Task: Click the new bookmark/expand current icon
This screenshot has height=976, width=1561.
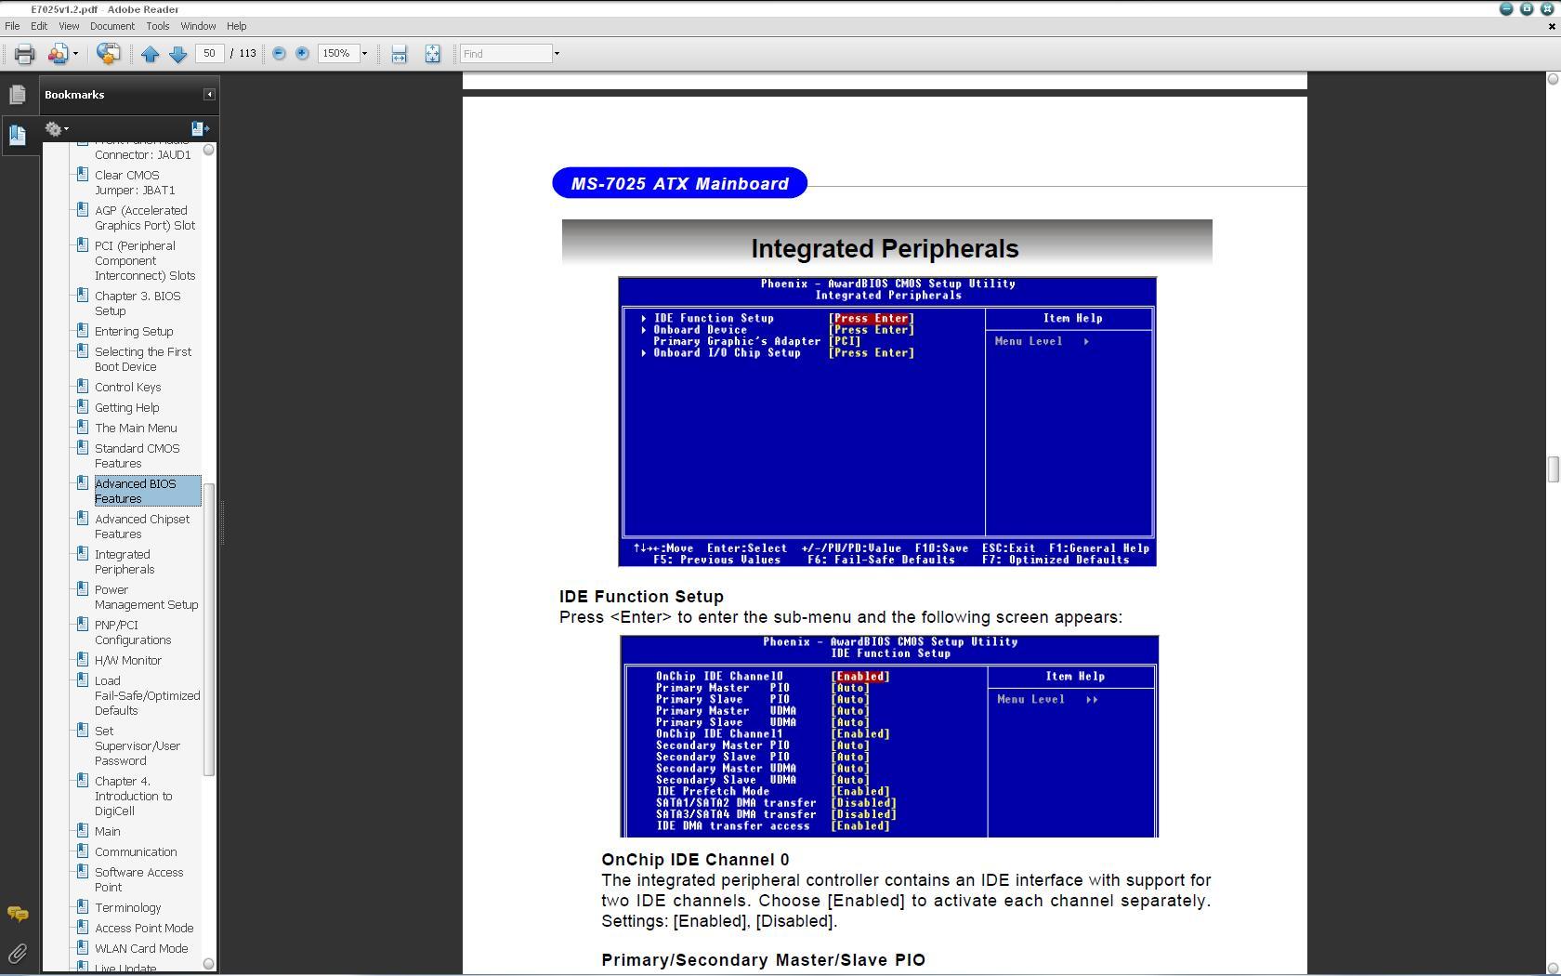Action: click(x=200, y=128)
